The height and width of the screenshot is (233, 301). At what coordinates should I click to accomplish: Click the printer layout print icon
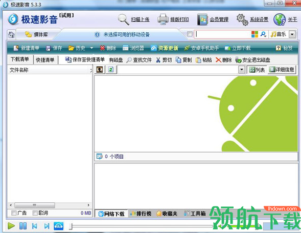[163, 19]
